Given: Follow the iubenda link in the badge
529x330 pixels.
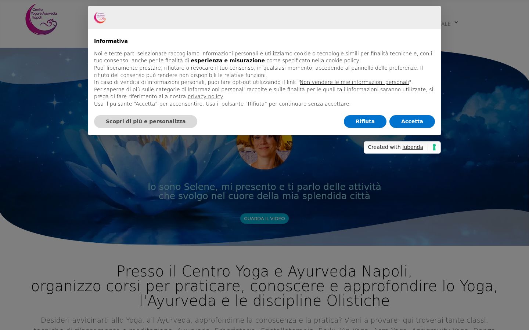Looking at the screenshot, I should point(413,147).
